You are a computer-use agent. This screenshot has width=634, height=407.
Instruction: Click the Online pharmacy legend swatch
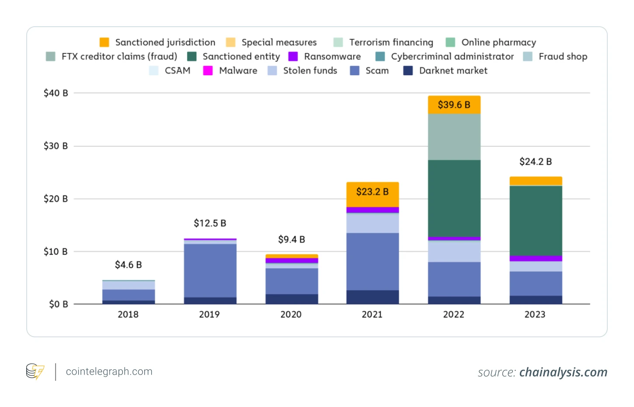(x=450, y=42)
